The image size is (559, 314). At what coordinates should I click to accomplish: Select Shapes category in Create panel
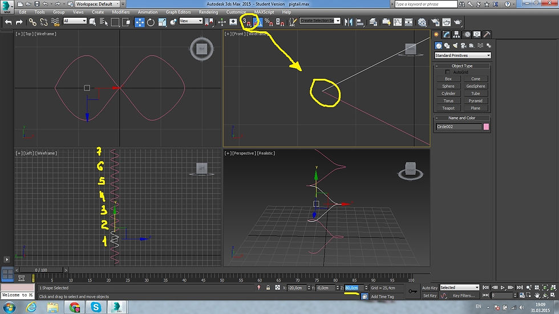click(447, 46)
